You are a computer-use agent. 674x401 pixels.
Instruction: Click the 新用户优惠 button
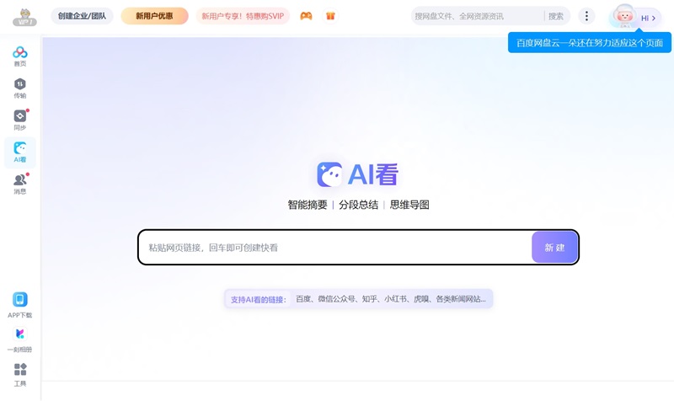(x=155, y=16)
